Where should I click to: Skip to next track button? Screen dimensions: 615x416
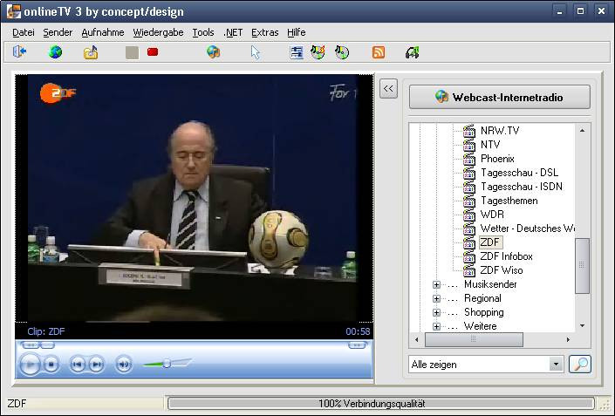point(97,365)
